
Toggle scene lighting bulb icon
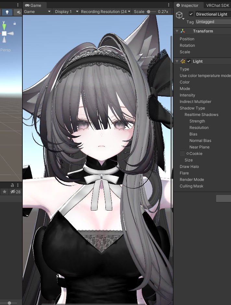[7, 12]
